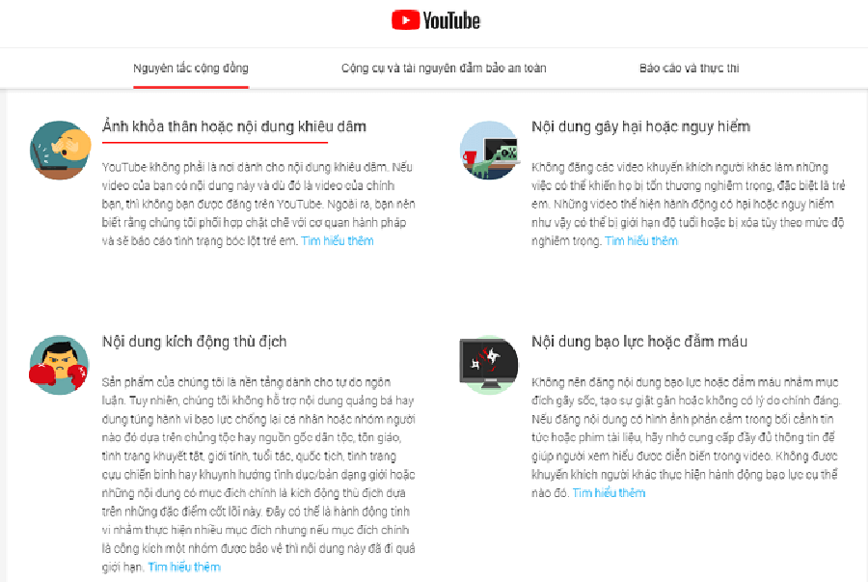Image resolution: width=868 pixels, height=582 pixels.
Task: Click the YouTube logo at top
Action: pyautogui.click(x=436, y=20)
